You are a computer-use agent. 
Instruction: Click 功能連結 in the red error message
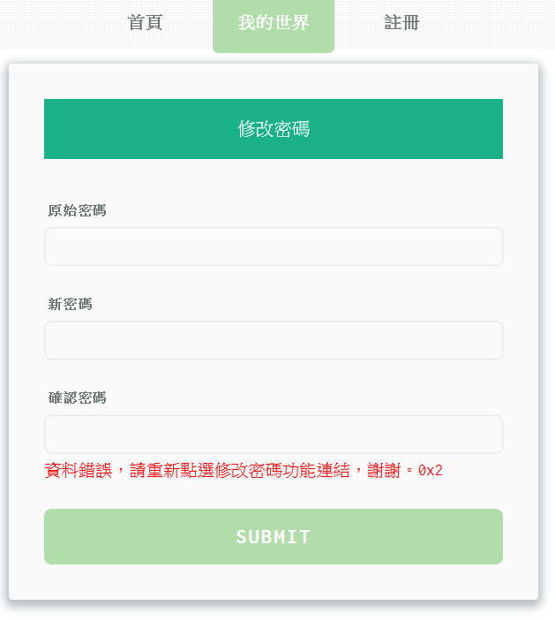tap(318, 471)
